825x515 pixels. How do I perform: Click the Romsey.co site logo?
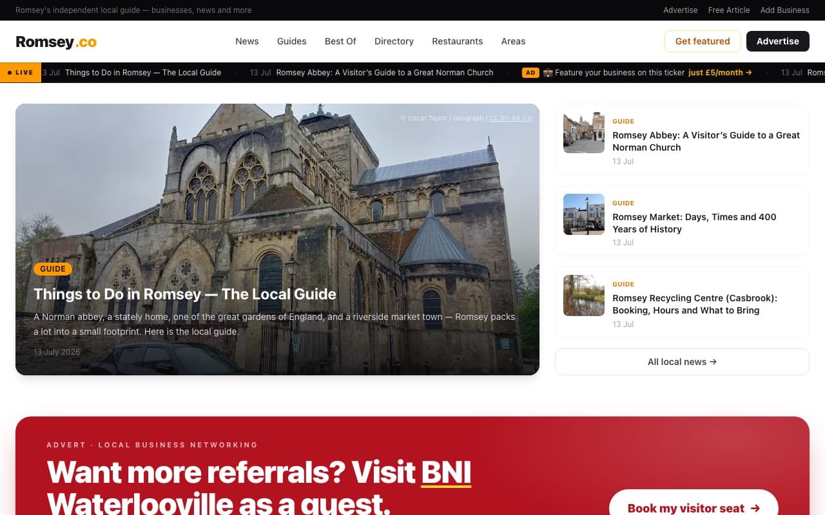(56, 42)
